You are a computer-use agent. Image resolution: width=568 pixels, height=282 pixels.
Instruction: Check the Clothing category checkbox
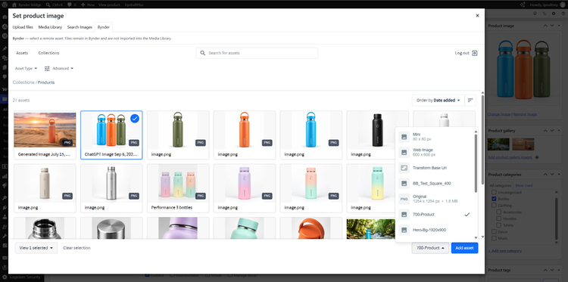(494, 206)
